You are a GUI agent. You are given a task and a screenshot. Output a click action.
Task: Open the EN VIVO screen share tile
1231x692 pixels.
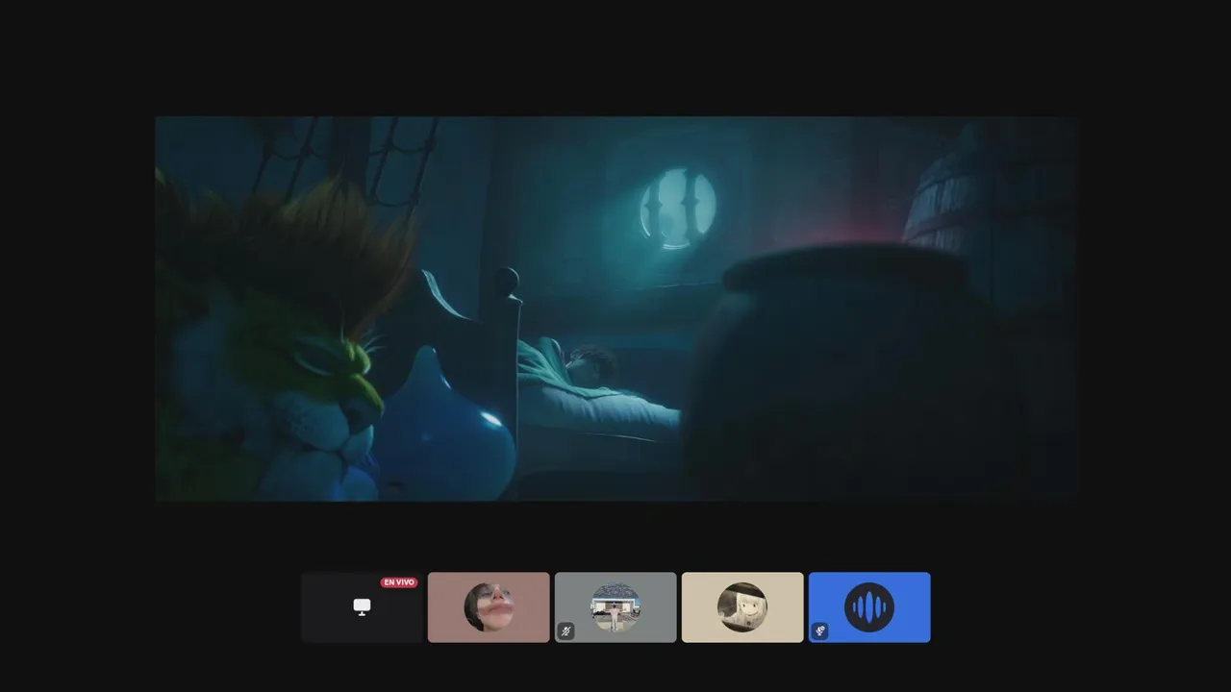pos(362,607)
